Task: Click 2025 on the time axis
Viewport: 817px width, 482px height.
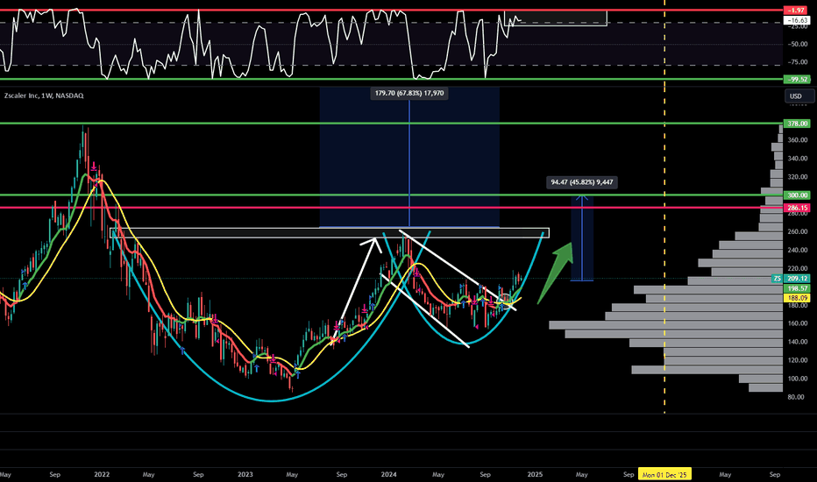Action: pos(535,474)
